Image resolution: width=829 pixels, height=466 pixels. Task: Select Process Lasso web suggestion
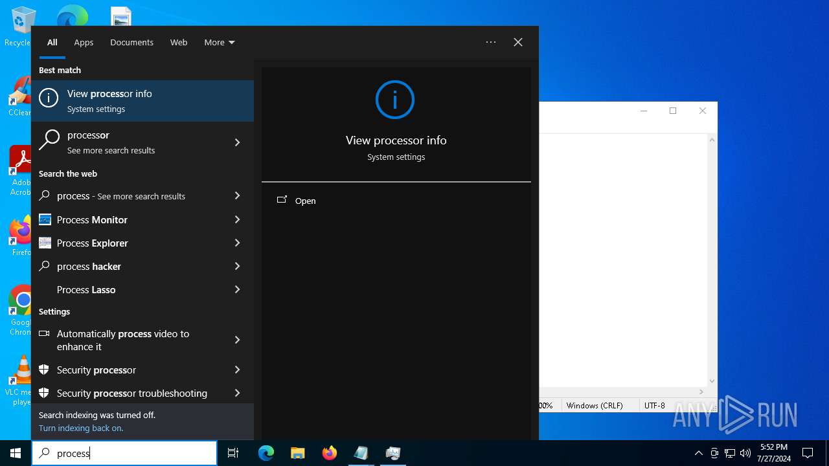[x=142, y=290]
